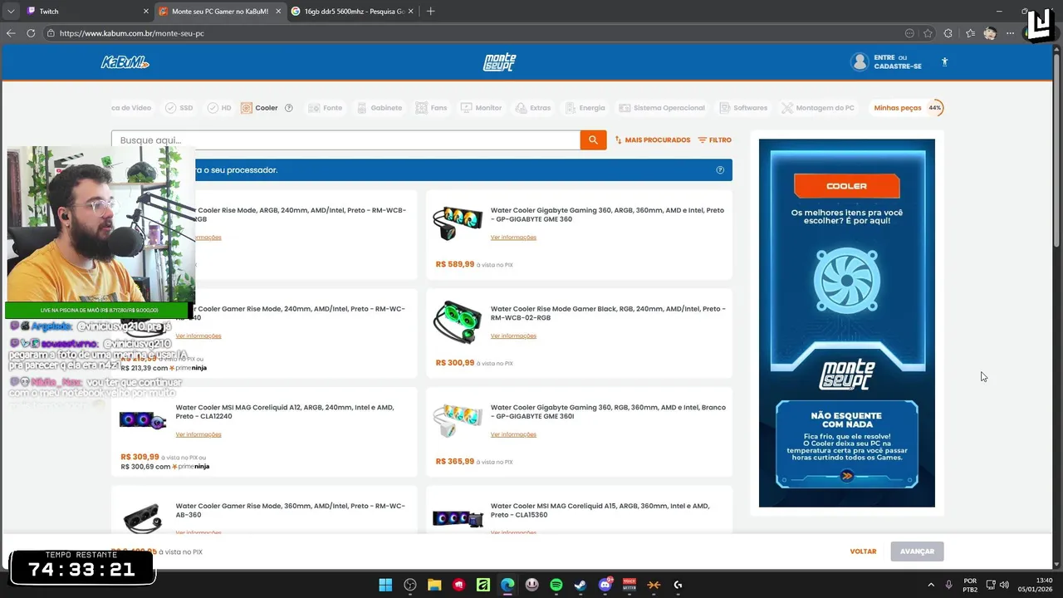
Task: Select the Rise Mode Gamer Black cooler thumbnail
Action: click(458, 321)
